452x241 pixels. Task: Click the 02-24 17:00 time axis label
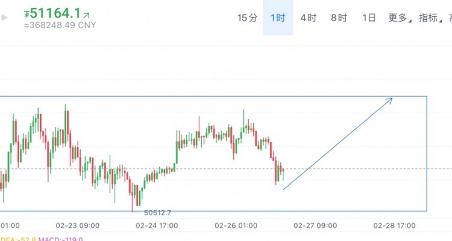point(157,225)
